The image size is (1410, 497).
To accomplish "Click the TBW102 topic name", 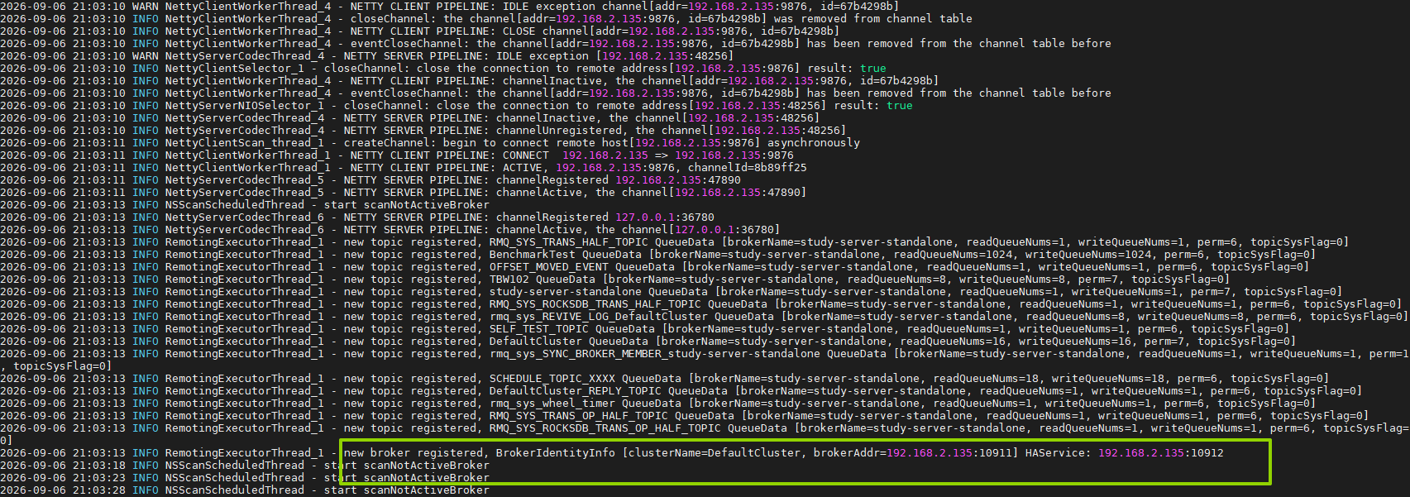I will click(509, 280).
